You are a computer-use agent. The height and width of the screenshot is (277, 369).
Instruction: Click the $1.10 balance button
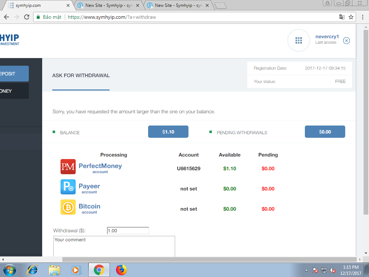(168, 132)
